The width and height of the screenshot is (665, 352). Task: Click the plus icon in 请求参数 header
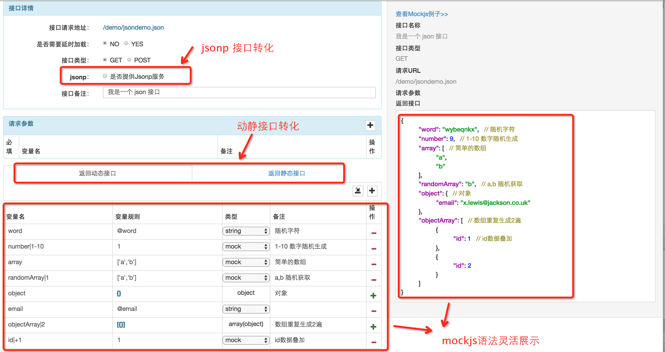(x=370, y=125)
